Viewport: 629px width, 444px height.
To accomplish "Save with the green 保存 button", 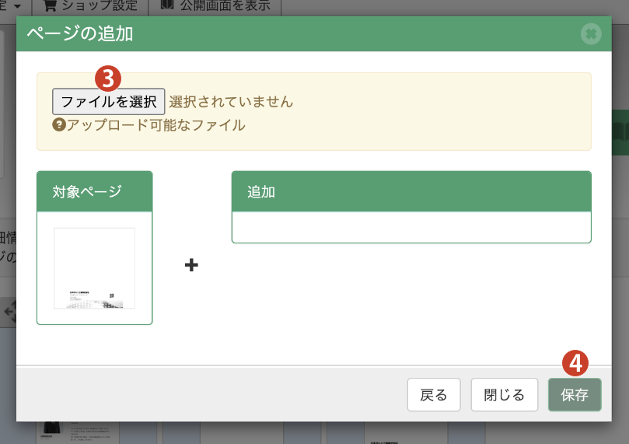I will (575, 395).
